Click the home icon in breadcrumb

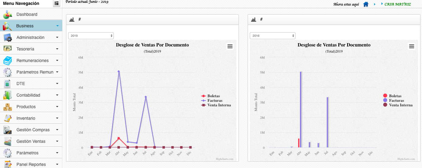(366, 4)
